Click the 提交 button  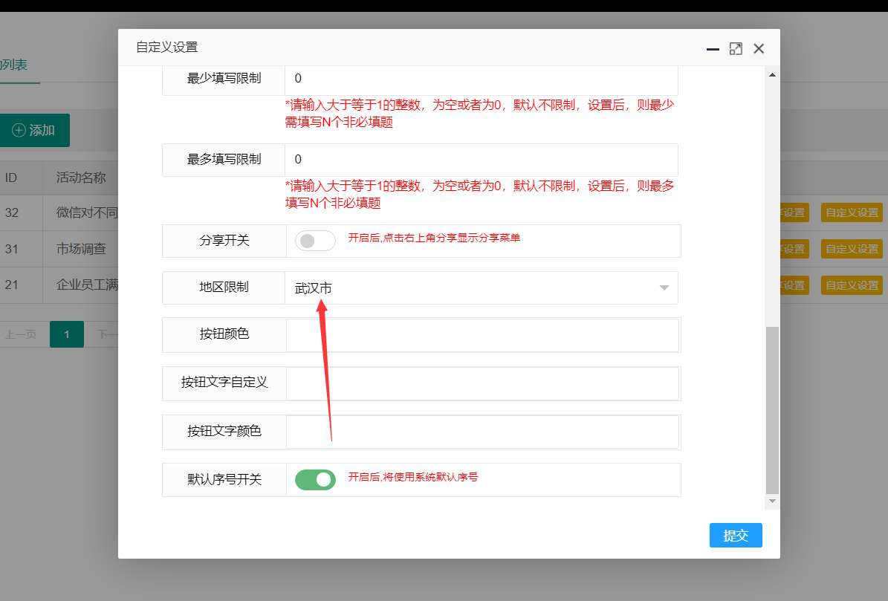(735, 536)
